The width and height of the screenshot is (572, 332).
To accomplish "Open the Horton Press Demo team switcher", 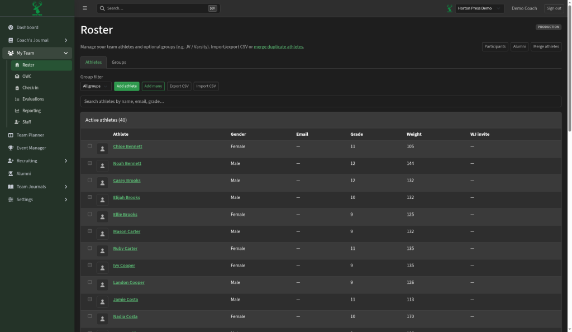I will pos(480,8).
